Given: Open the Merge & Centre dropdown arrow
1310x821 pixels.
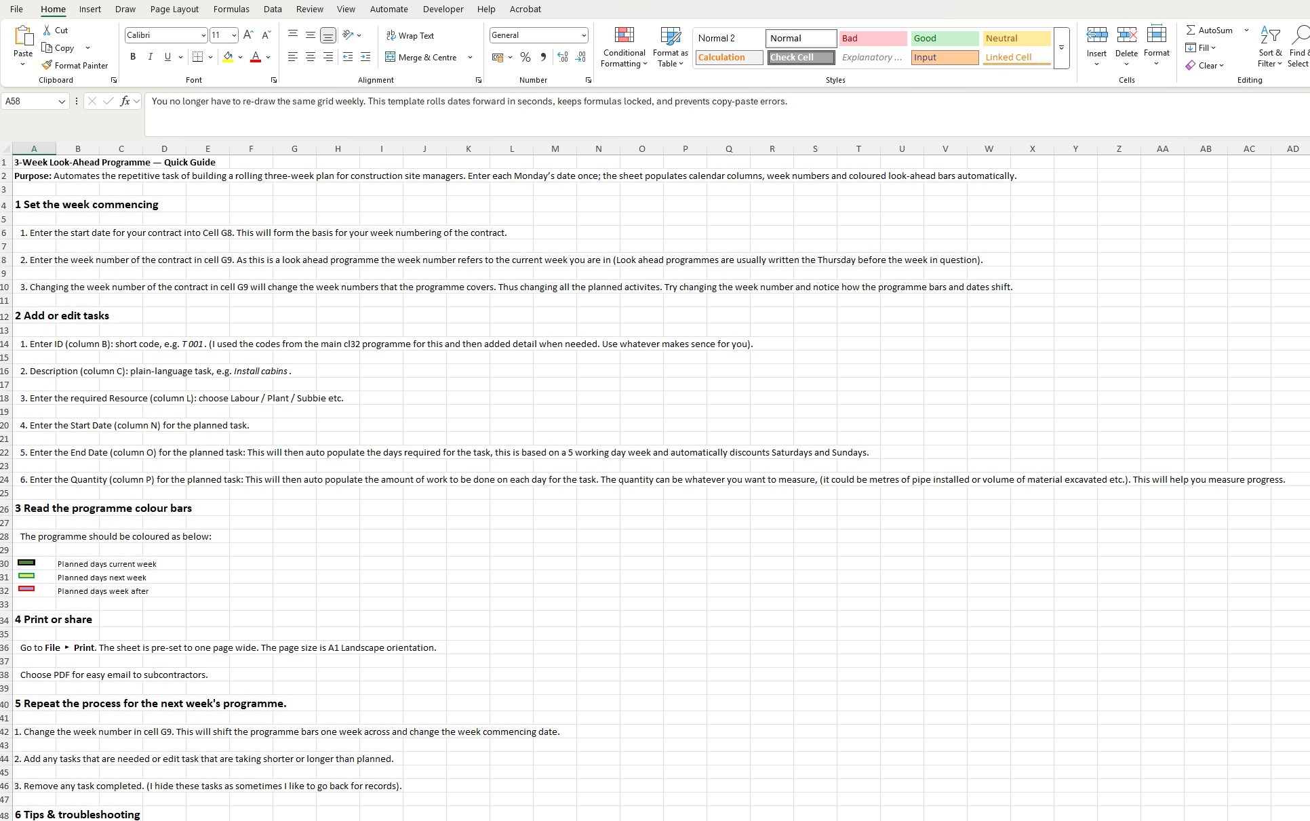Looking at the screenshot, I should (470, 57).
